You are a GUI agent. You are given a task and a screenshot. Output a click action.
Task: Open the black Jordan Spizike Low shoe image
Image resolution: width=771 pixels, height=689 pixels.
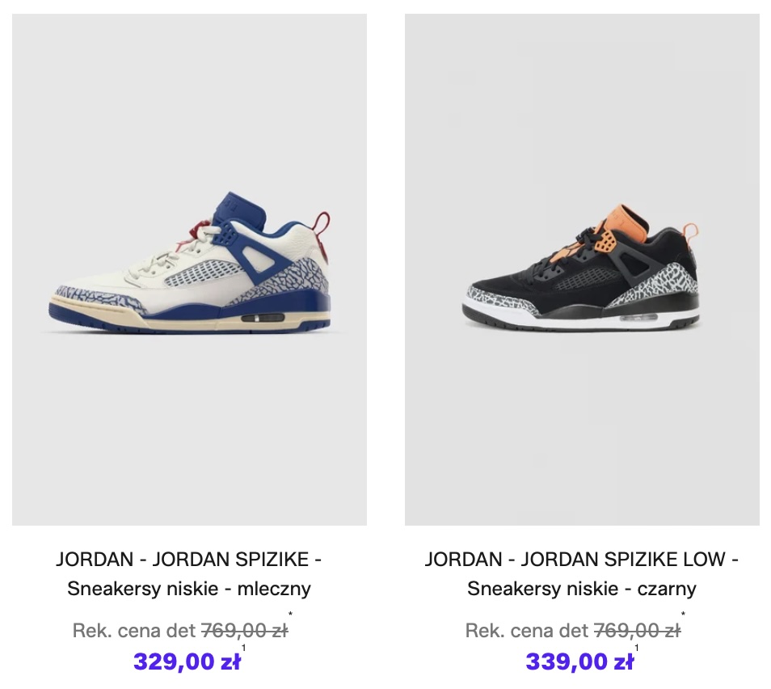tap(582, 269)
